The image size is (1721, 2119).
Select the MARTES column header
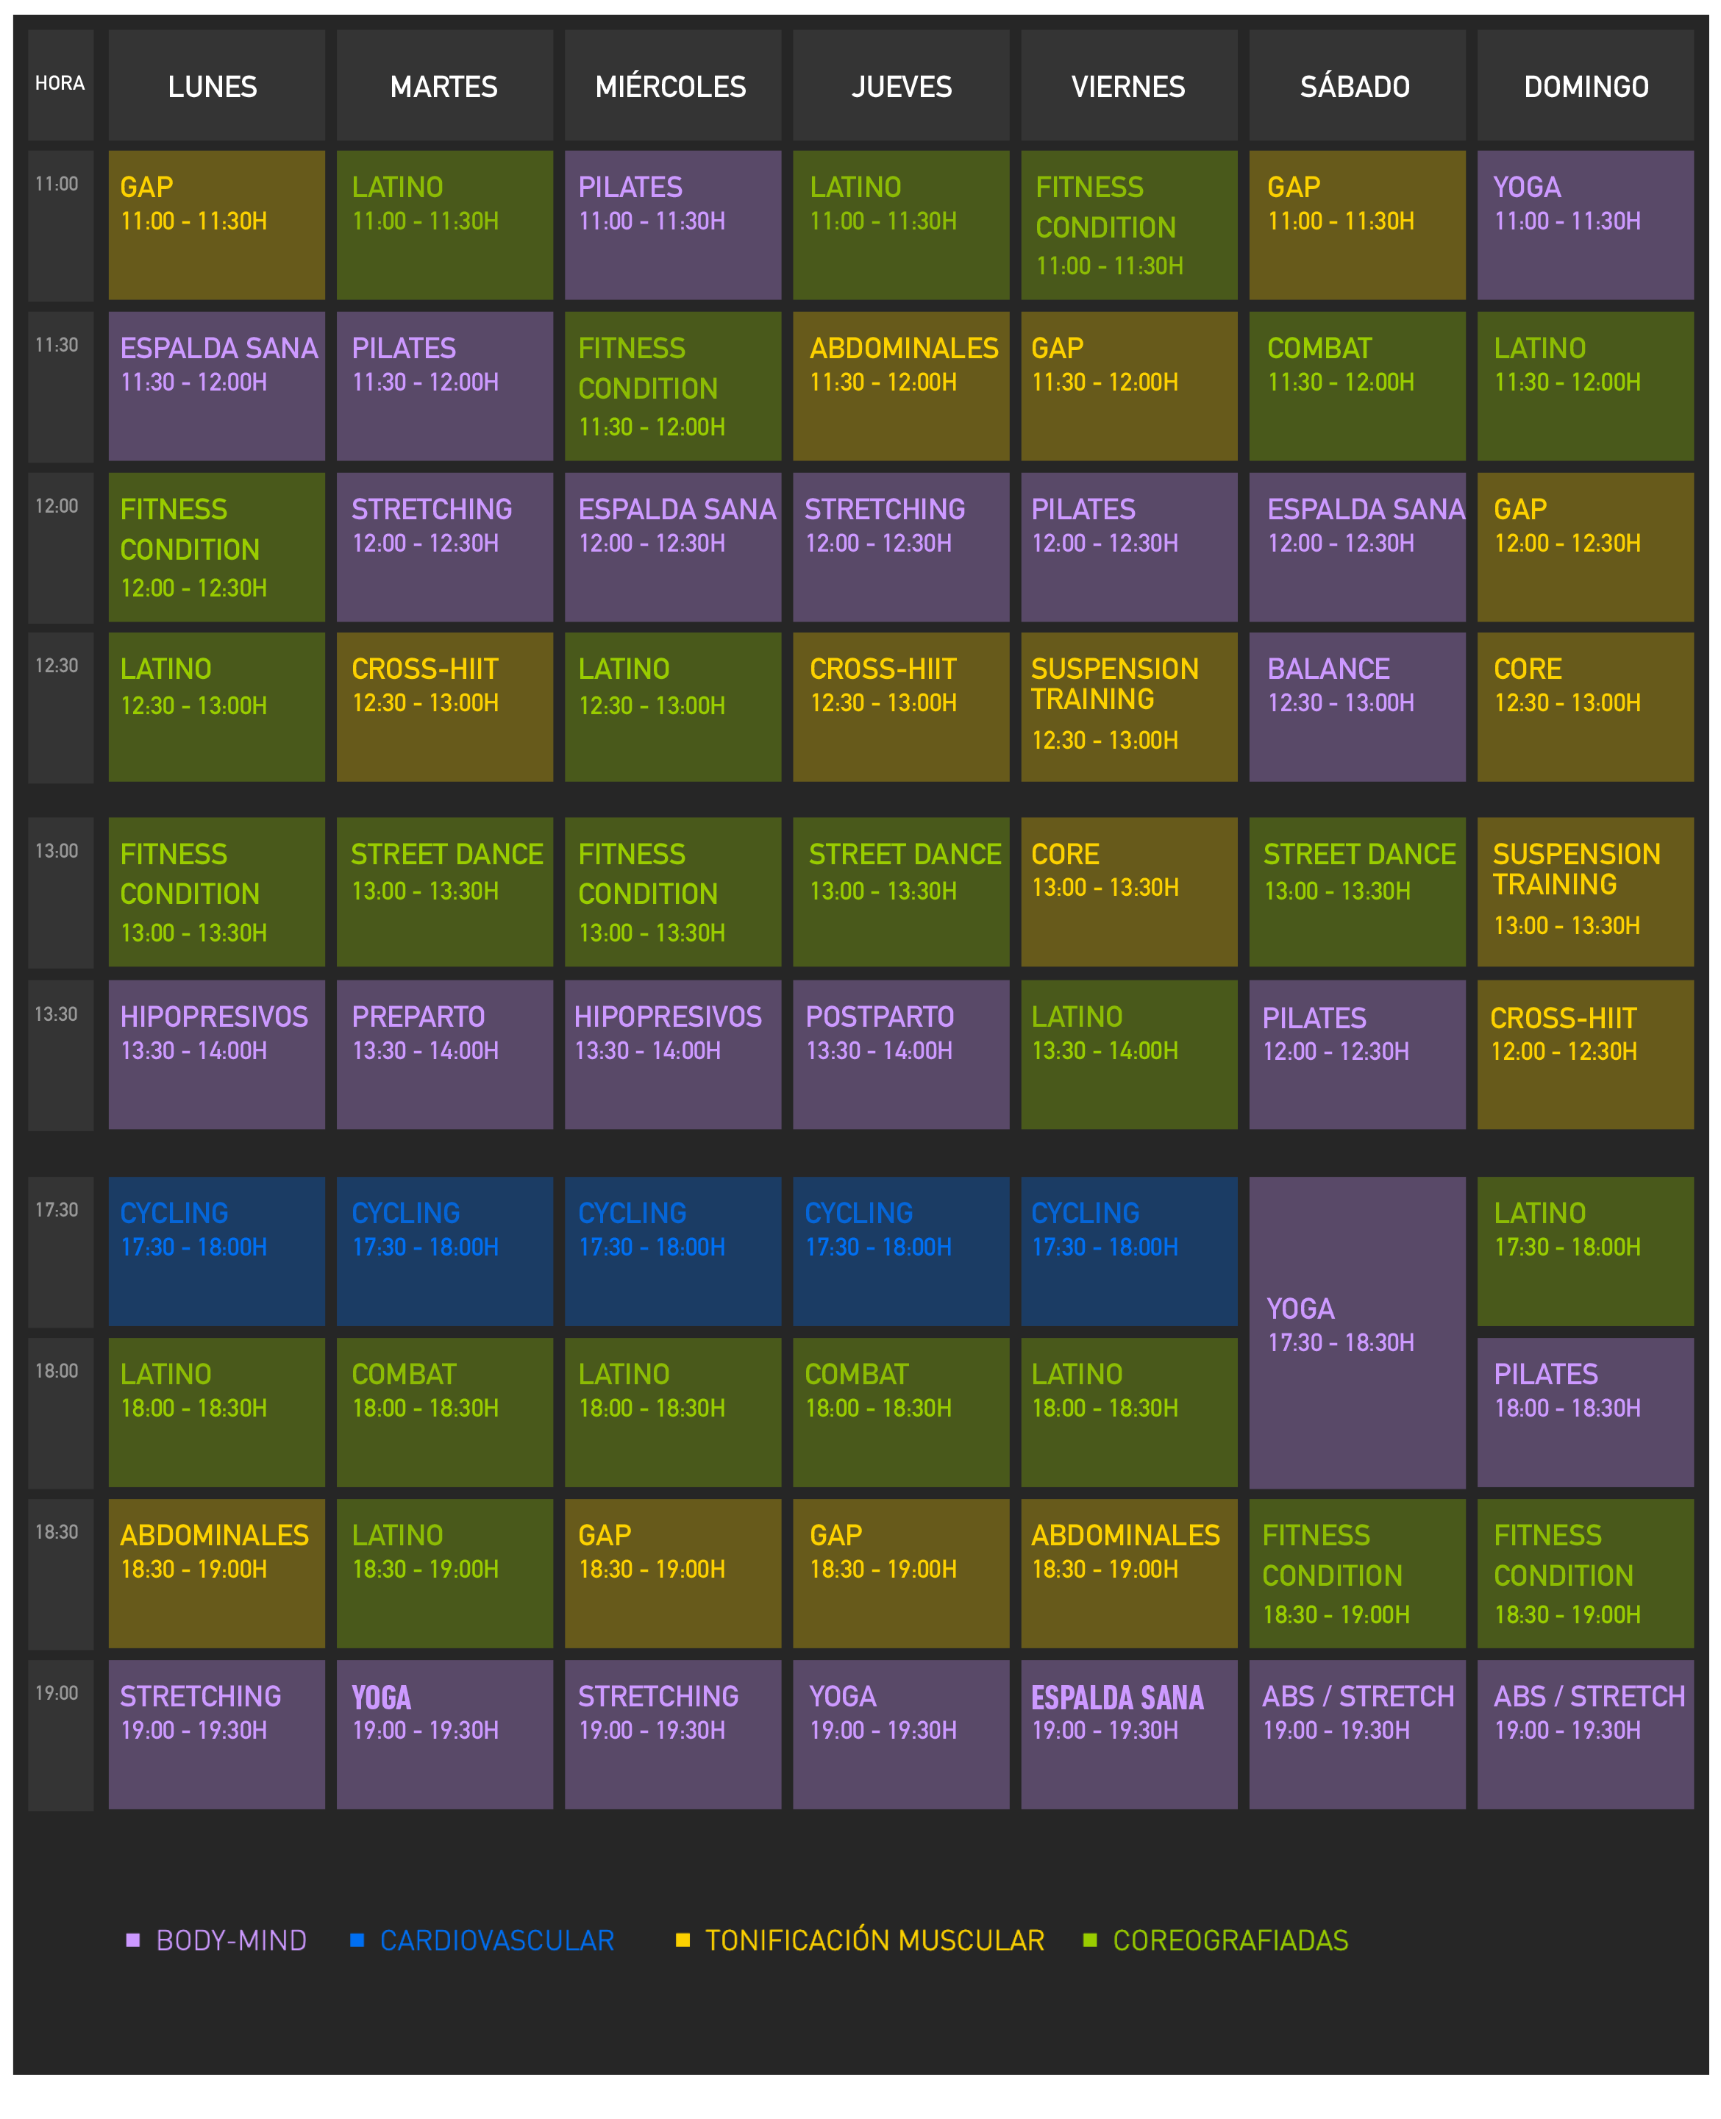(444, 85)
